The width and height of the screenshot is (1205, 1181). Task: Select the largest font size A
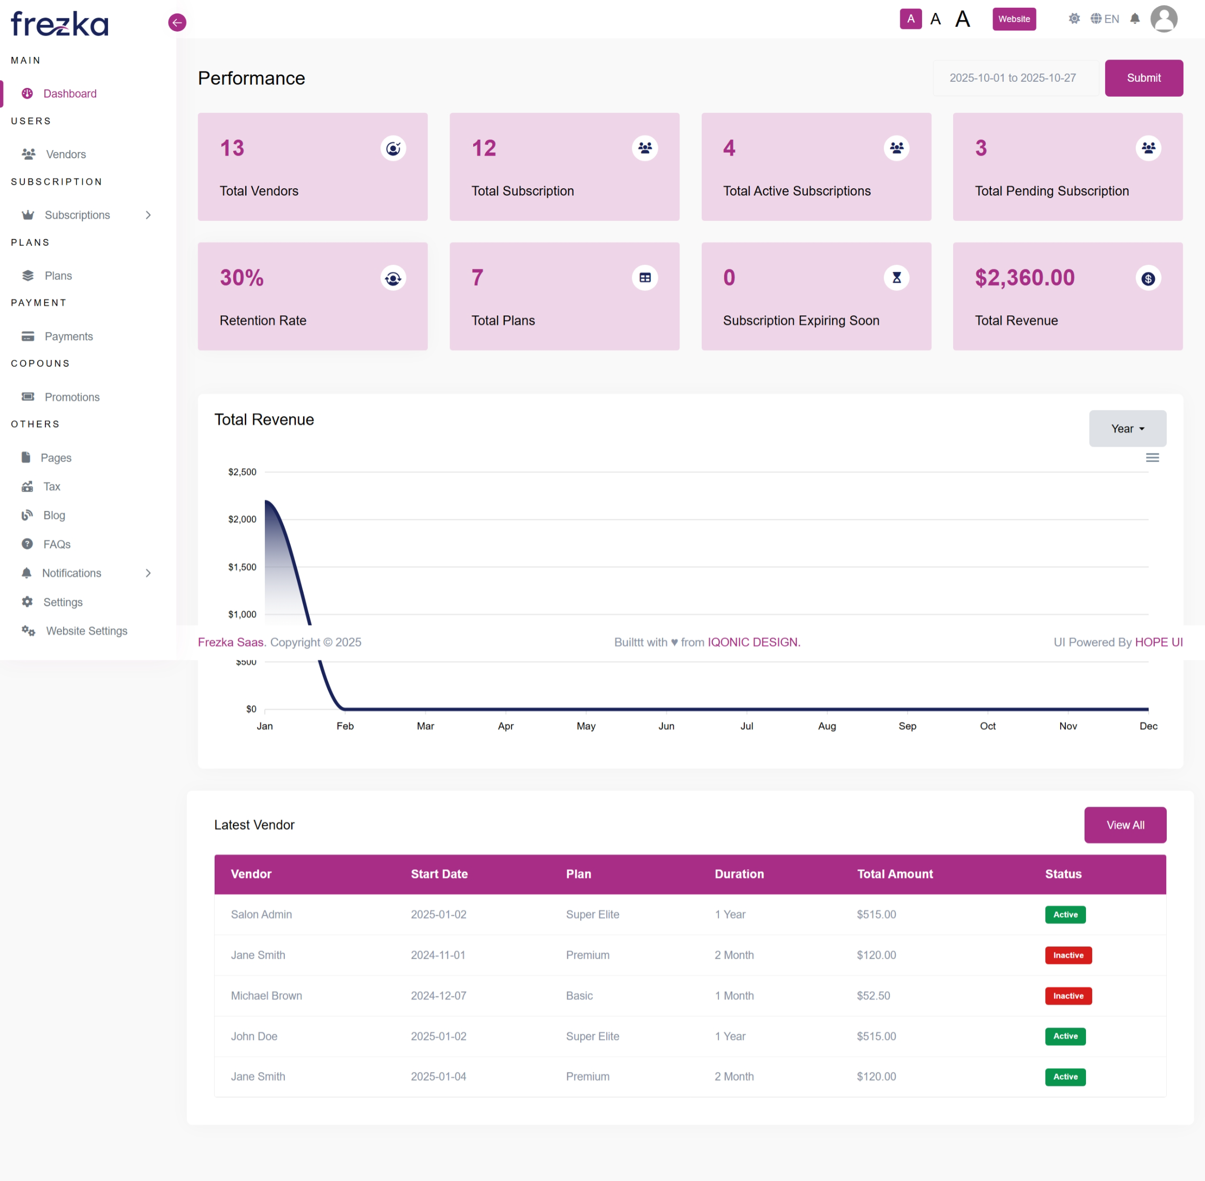[962, 19]
